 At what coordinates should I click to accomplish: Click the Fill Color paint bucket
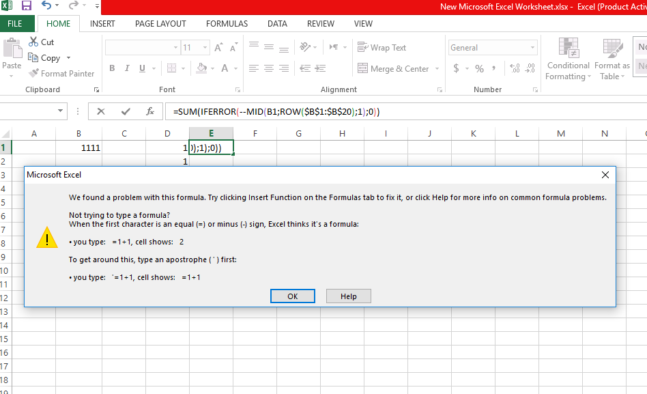click(201, 68)
